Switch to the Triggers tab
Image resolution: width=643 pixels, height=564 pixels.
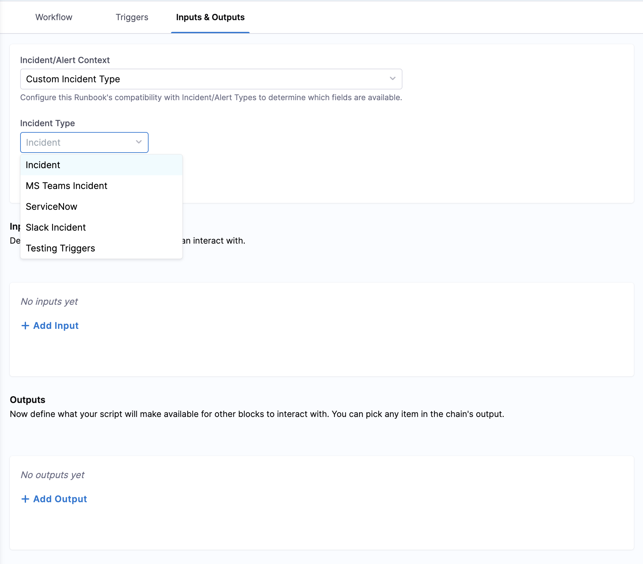131,17
